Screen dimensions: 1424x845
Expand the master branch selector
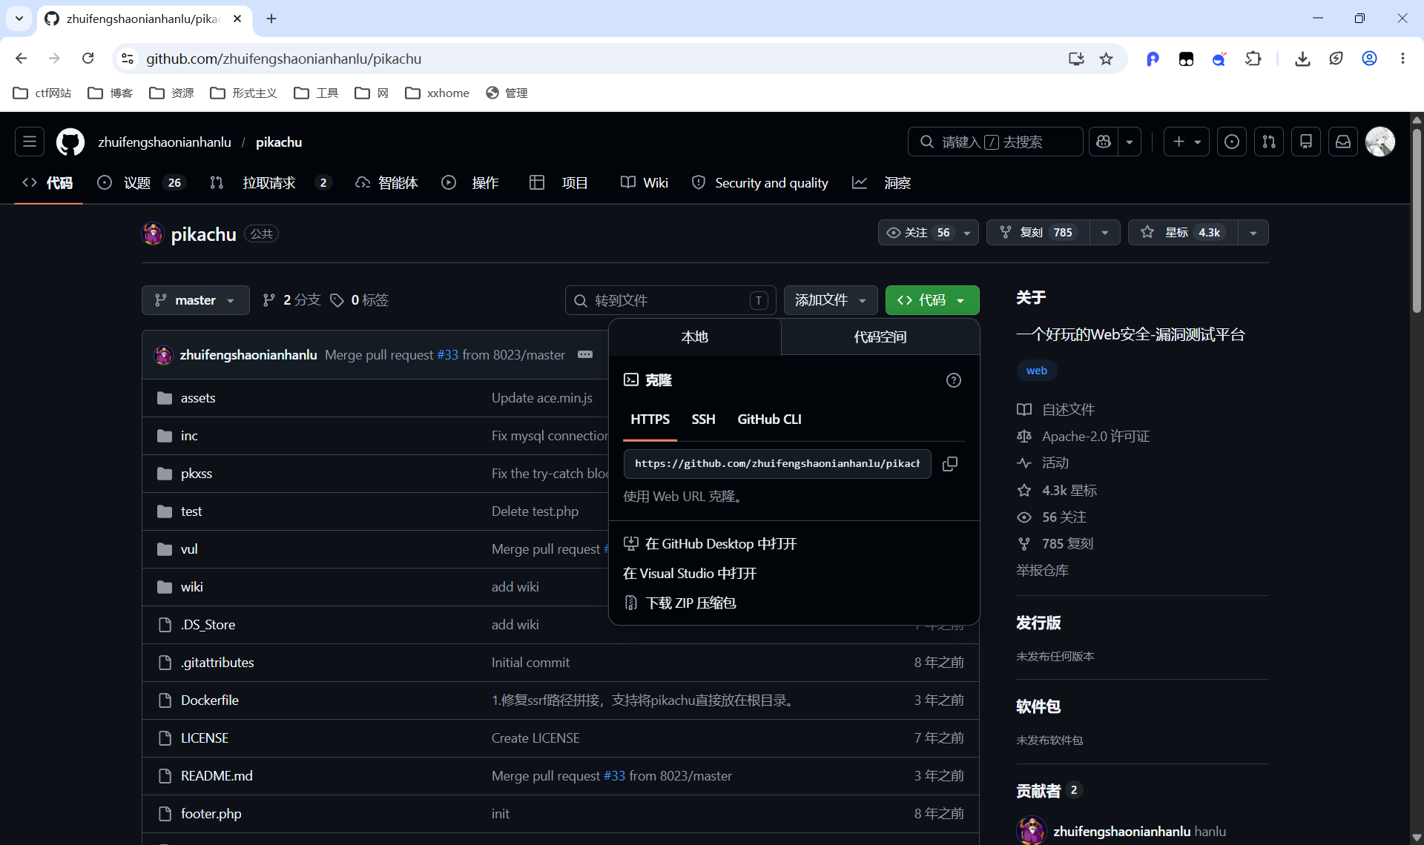[x=196, y=300]
